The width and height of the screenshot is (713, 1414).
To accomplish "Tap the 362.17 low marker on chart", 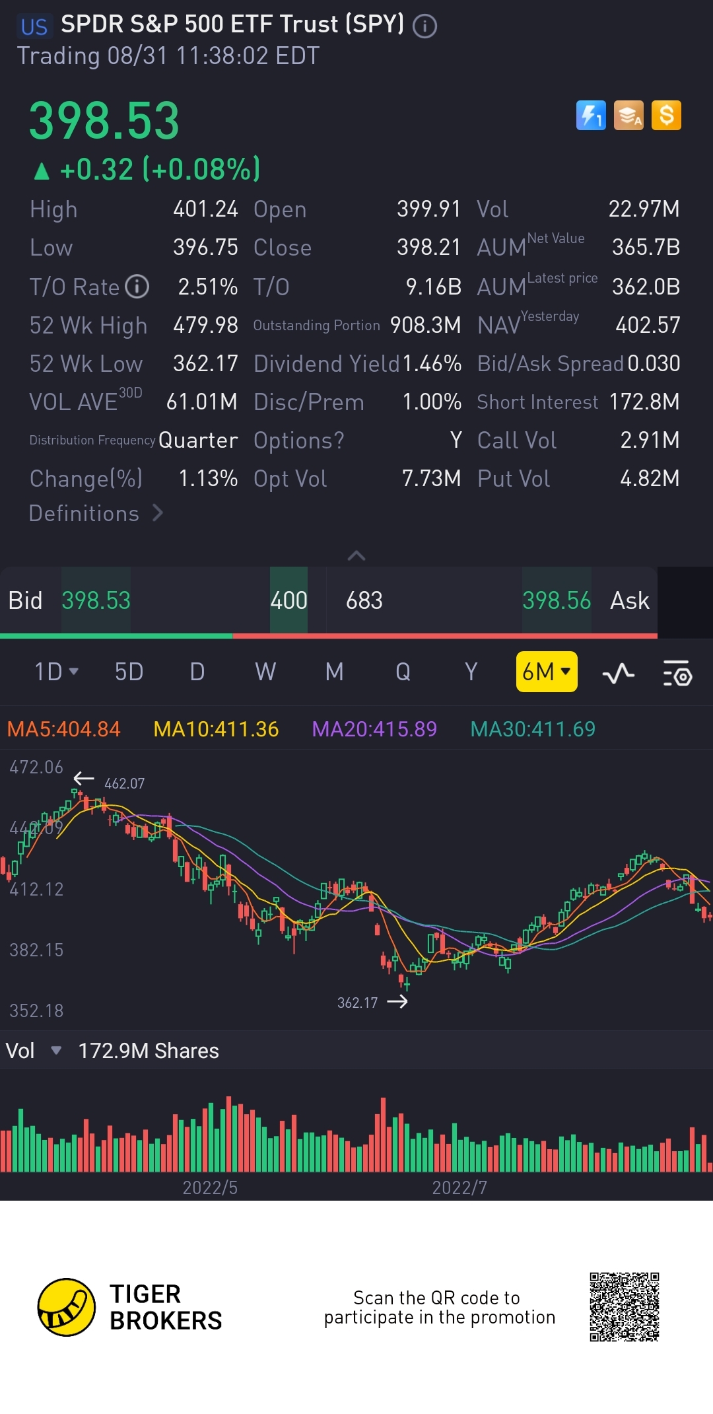I will click(x=357, y=1003).
